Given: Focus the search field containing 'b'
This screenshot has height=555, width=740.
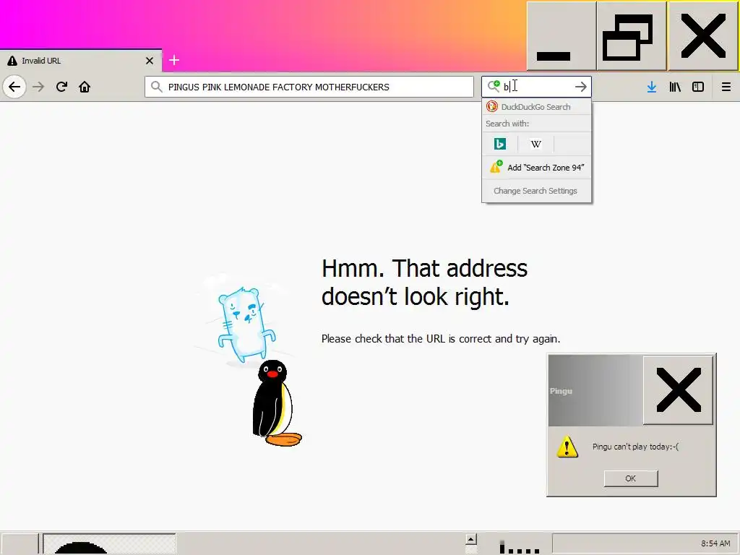Looking at the screenshot, I should coord(536,87).
